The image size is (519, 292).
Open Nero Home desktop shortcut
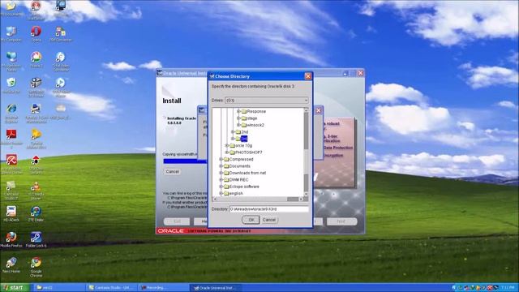pyautogui.click(x=11, y=264)
